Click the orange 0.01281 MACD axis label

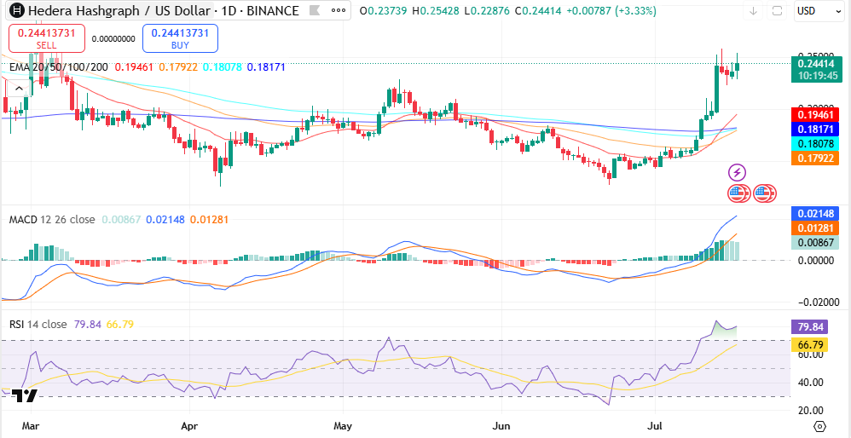coord(816,228)
